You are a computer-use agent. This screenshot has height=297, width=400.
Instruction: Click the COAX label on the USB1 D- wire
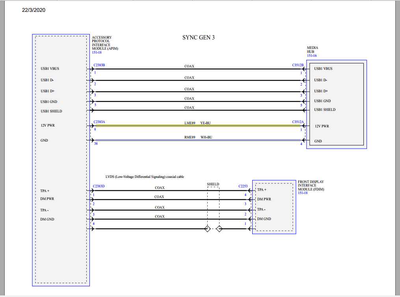point(189,78)
